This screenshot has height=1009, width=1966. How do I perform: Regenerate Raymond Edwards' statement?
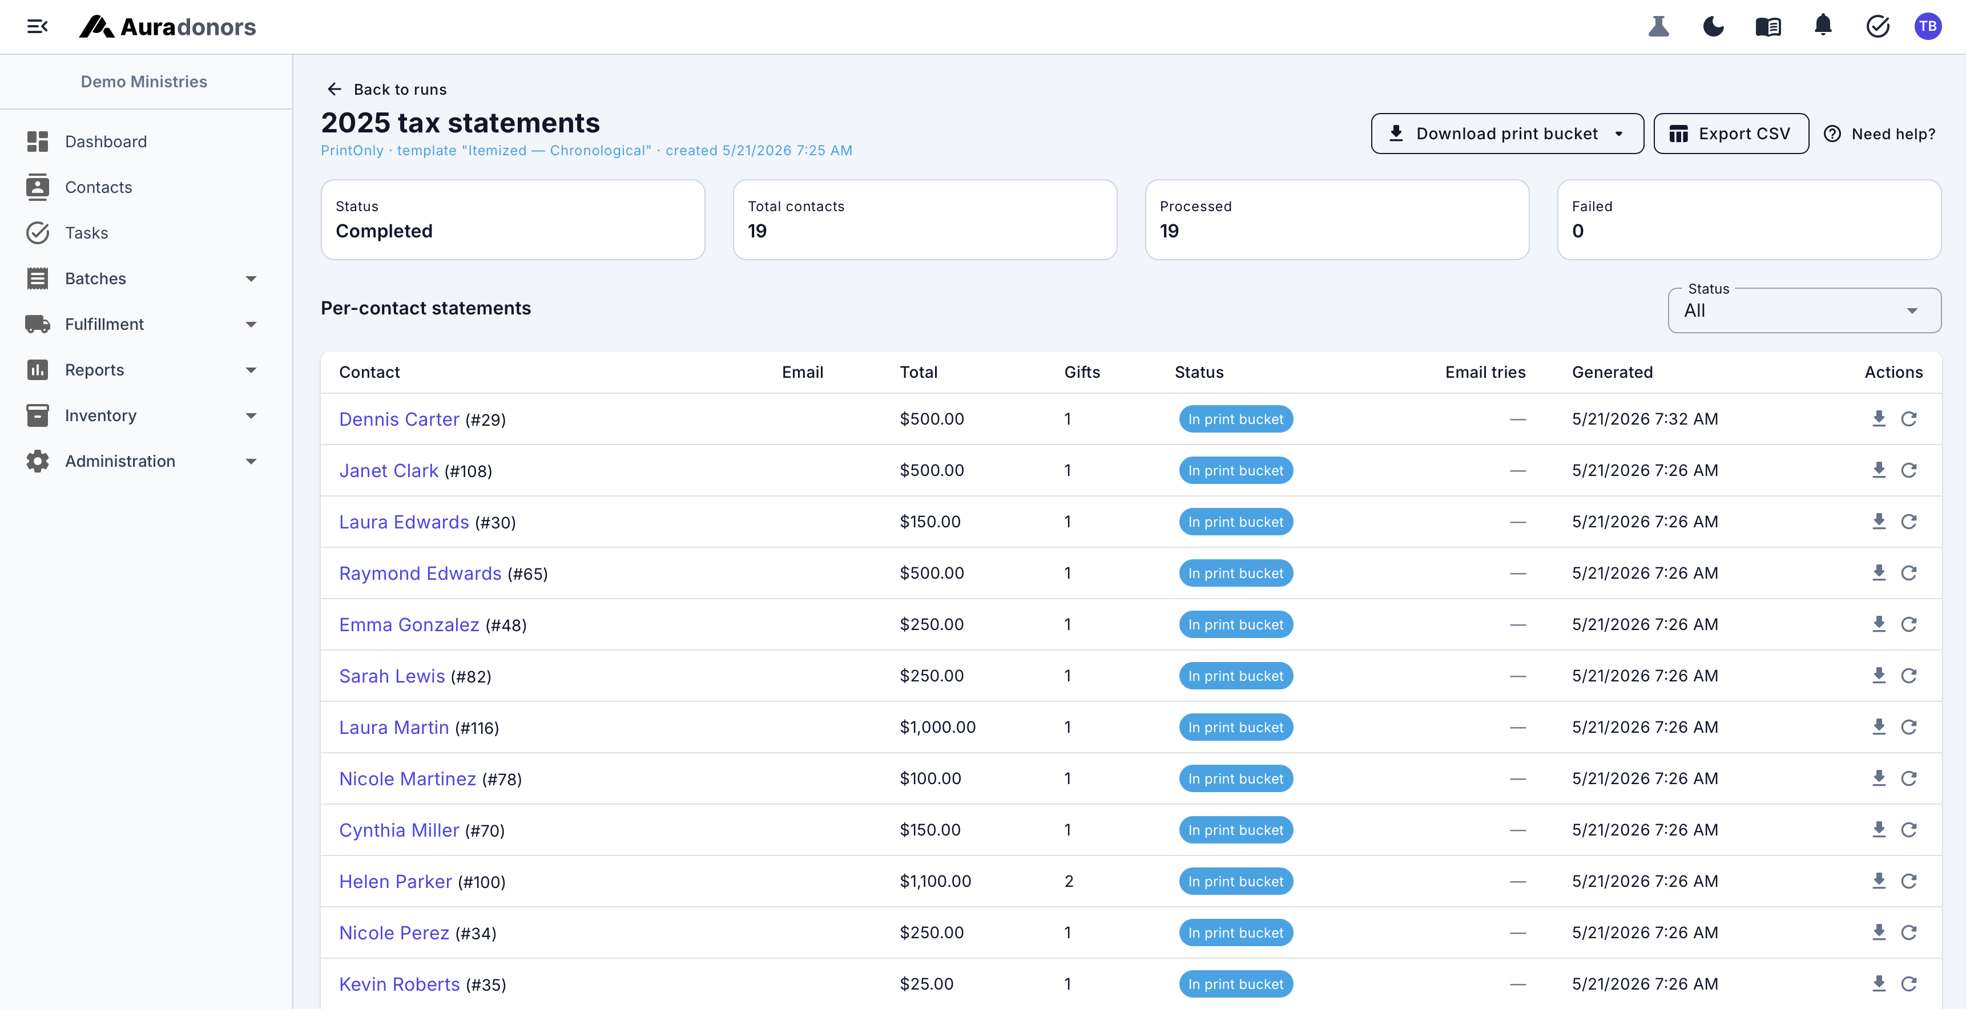tap(1909, 572)
